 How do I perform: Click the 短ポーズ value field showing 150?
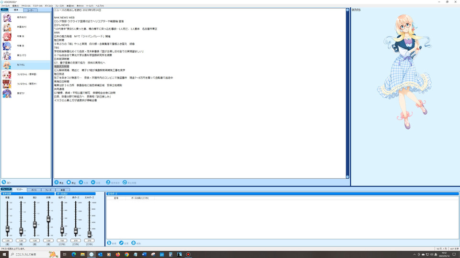[62, 240]
